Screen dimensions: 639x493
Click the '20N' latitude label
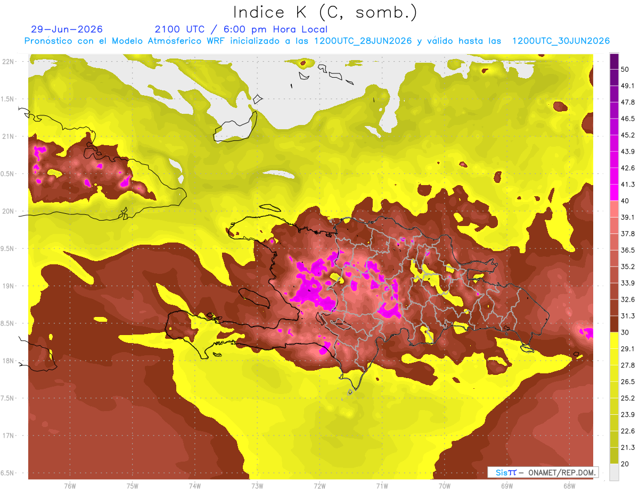click(9, 211)
